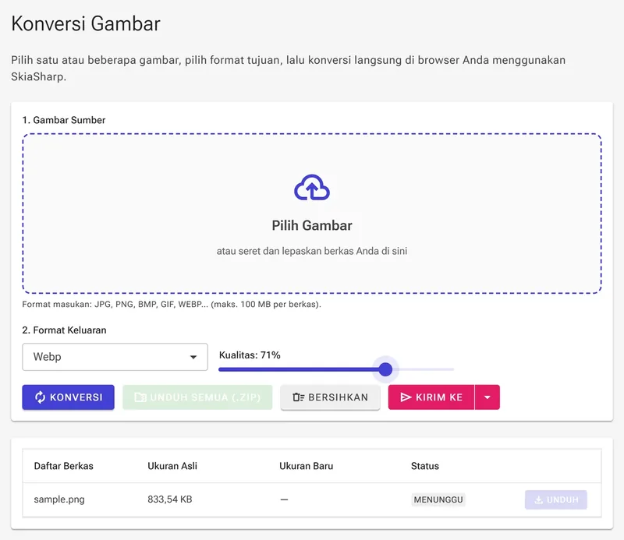The width and height of the screenshot is (624, 540).
Task: Click the Status column header
Action: (425, 466)
